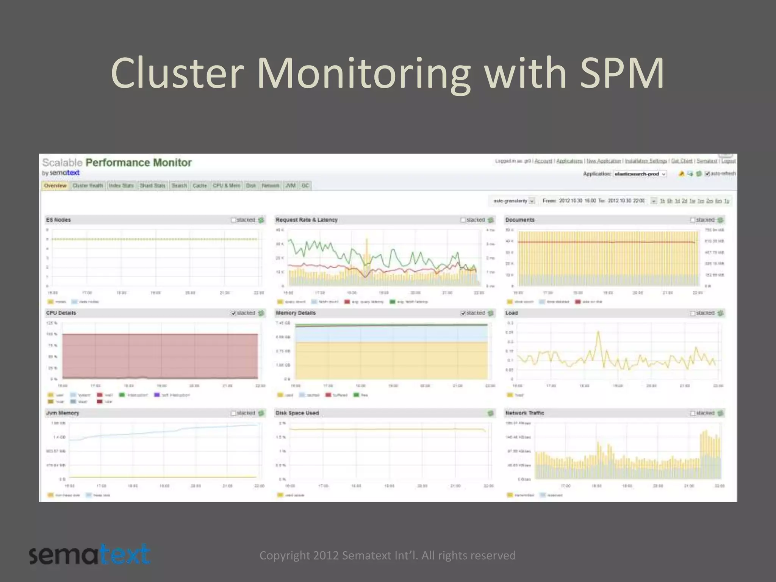
Task: Click light blue legend swatch under Network Traffic chart
Action: coord(542,495)
